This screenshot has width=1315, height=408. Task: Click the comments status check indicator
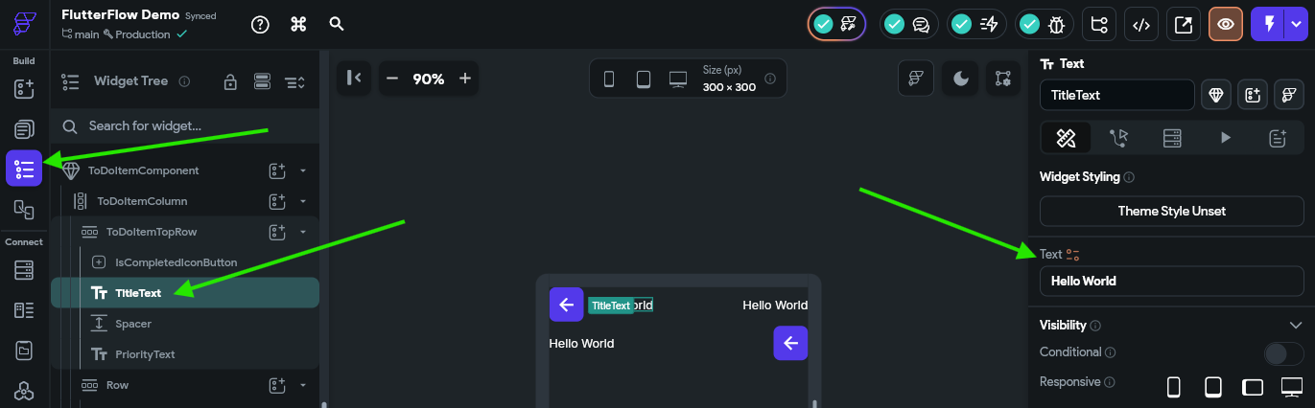[906, 25]
